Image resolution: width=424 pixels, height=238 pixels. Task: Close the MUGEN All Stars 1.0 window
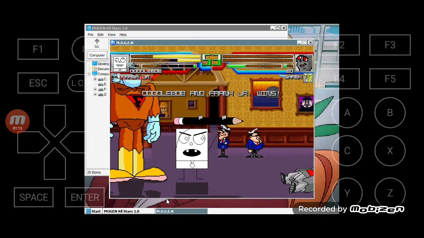[284, 28]
